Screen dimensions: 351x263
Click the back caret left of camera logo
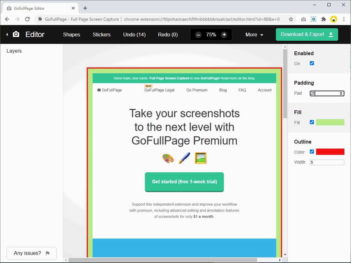click(7, 34)
